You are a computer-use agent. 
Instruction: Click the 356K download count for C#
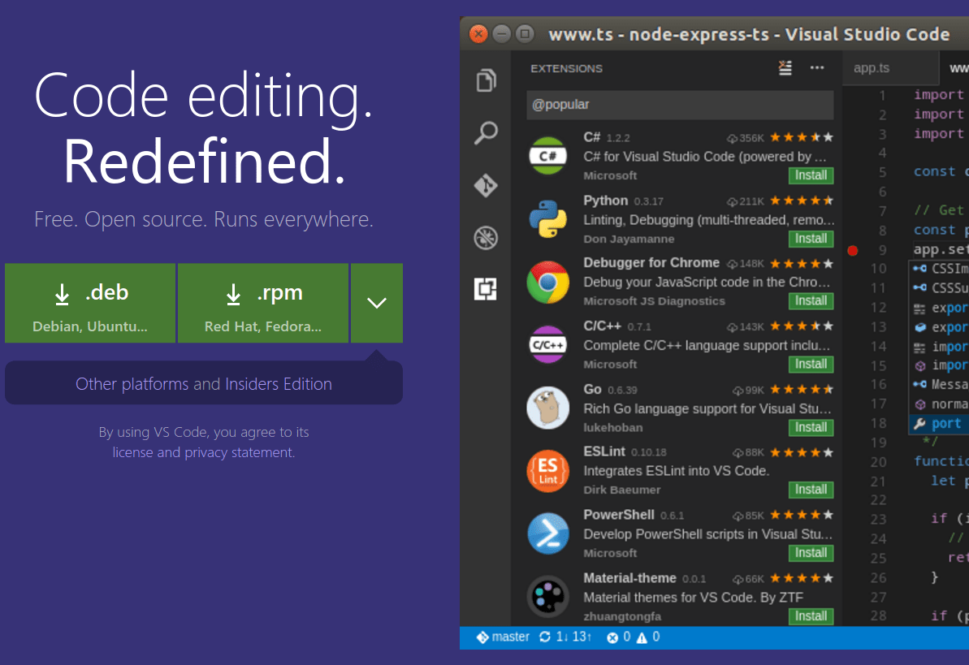tap(746, 138)
